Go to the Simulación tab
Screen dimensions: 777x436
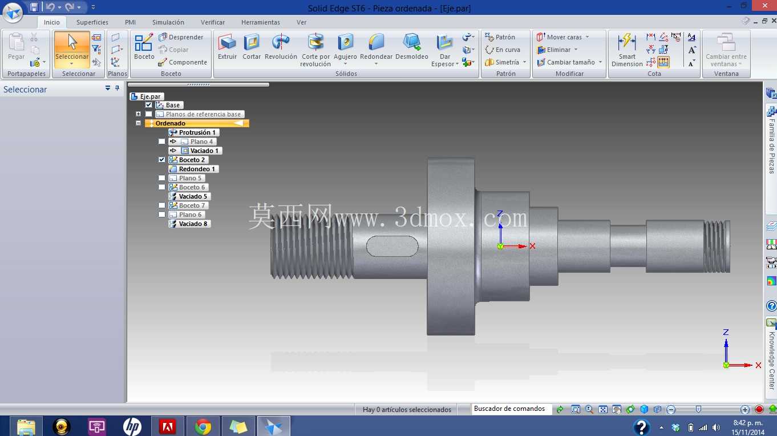coord(168,22)
